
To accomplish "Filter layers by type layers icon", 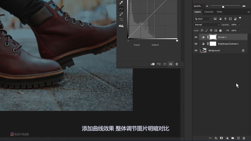I will coord(225,19).
